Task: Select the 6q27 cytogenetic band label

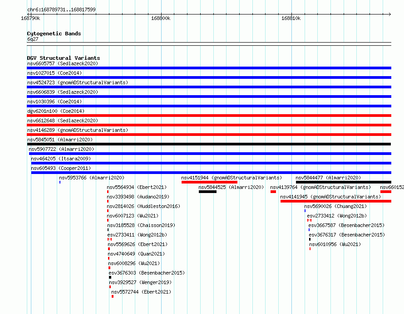Action: pos(33,39)
